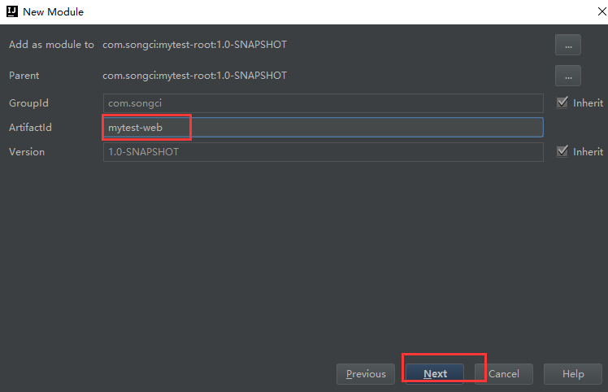Proceed with the Next button
608x392 pixels.
(x=435, y=374)
